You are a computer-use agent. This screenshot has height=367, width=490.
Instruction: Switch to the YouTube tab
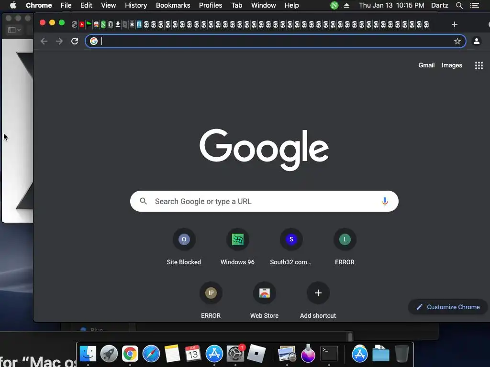[81, 24]
